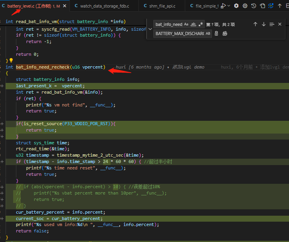Click the open changes file icon

pos(262,6)
